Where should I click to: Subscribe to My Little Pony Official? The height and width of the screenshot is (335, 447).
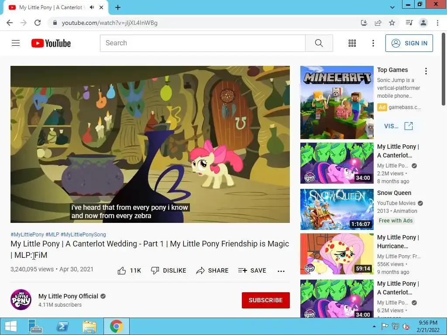[266, 300]
